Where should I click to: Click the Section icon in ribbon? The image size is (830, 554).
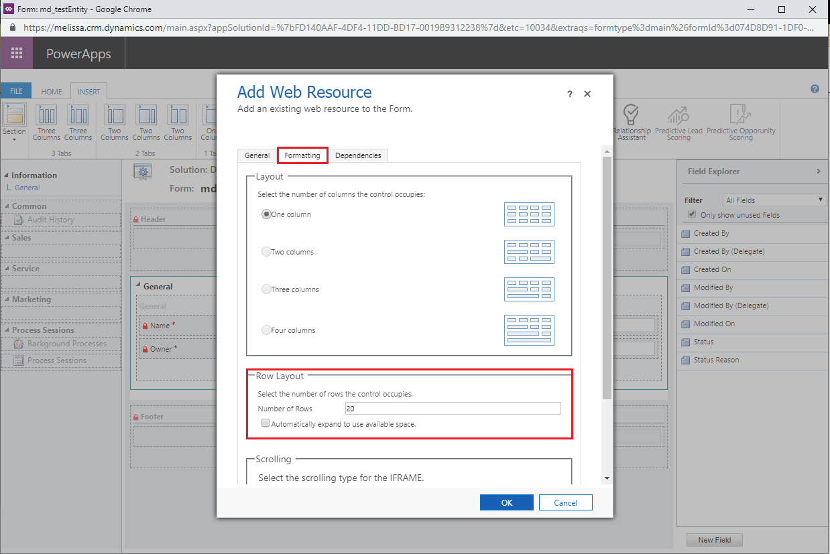pyautogui.click(x=14, y=122)
